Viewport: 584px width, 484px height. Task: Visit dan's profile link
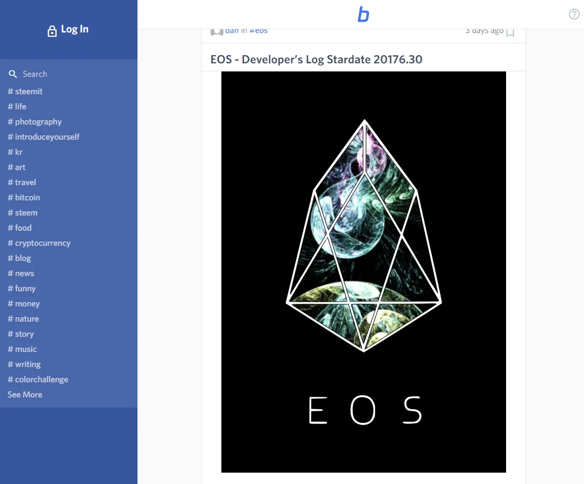232,31
